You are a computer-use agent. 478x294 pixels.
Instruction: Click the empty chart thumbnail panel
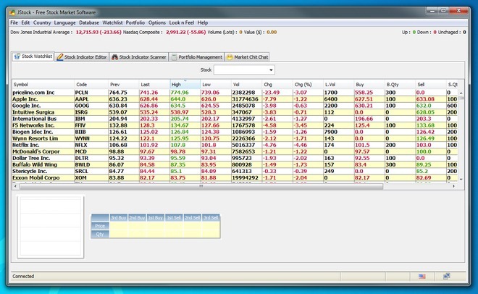pyautogui.click(x=51, y=227)
